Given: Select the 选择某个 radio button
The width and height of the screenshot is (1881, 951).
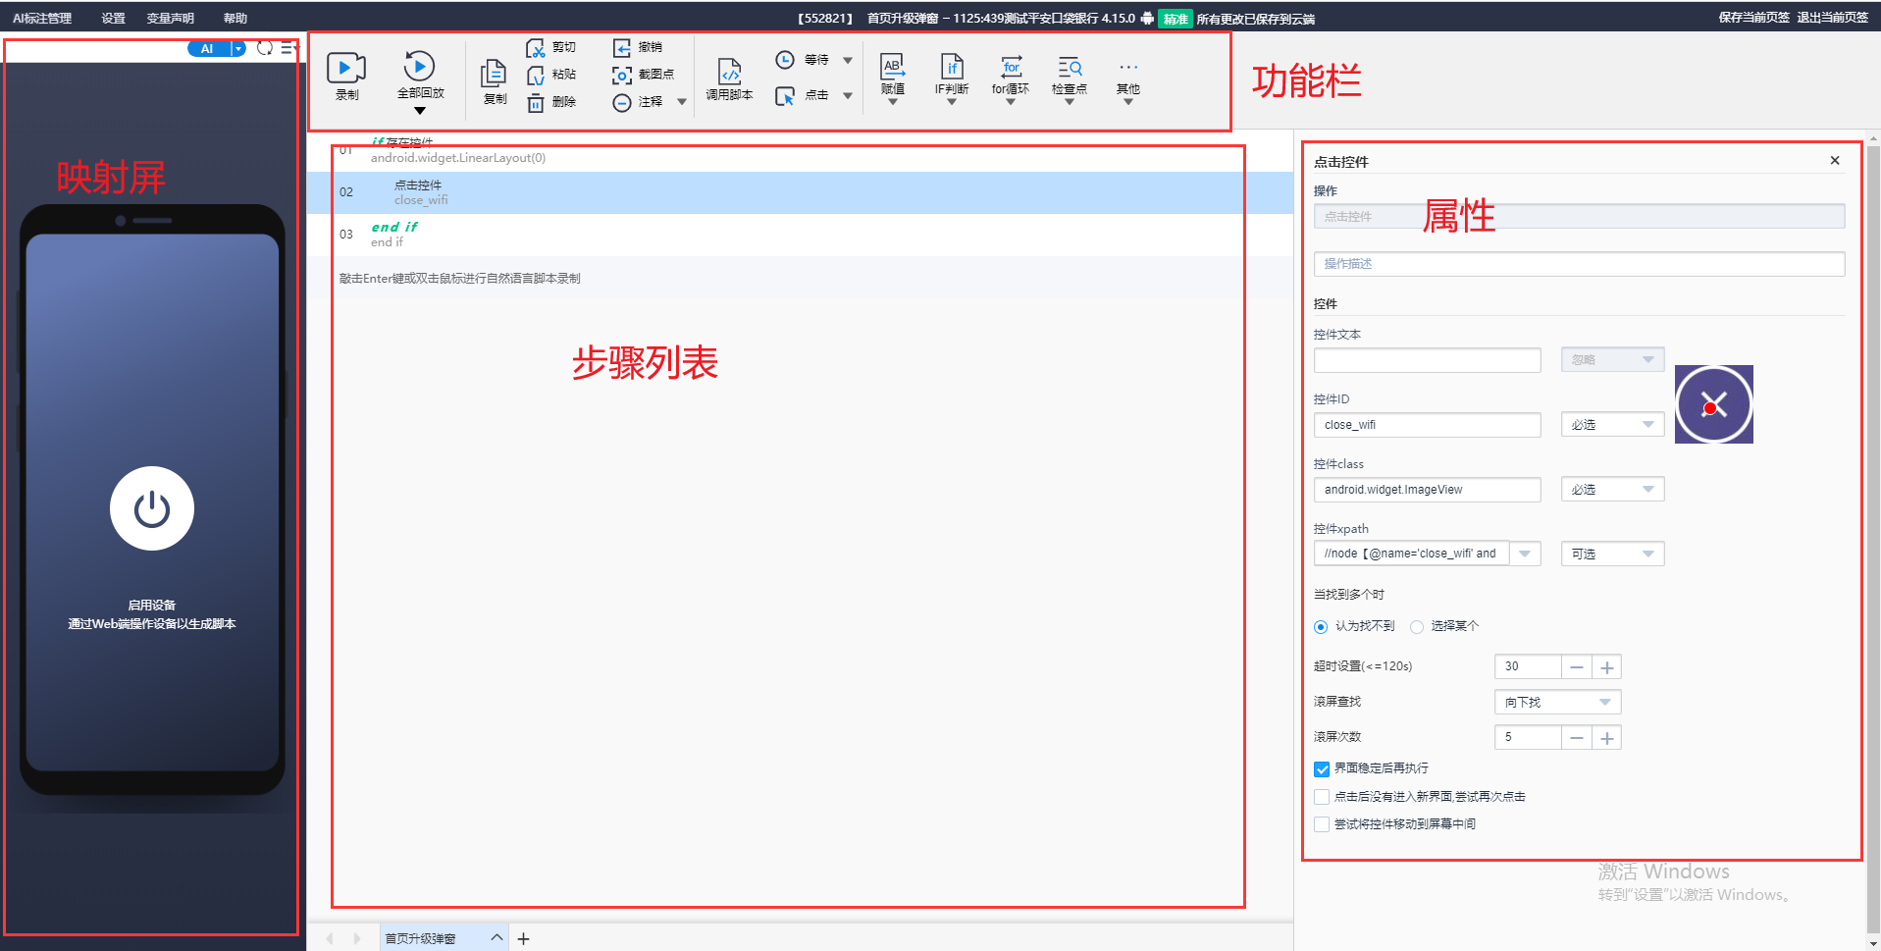Looking at the screenshot, I should (1417, 627).
